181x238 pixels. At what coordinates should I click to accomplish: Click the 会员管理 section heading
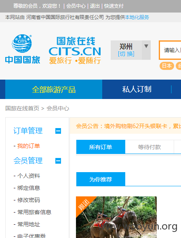[28, 161]
